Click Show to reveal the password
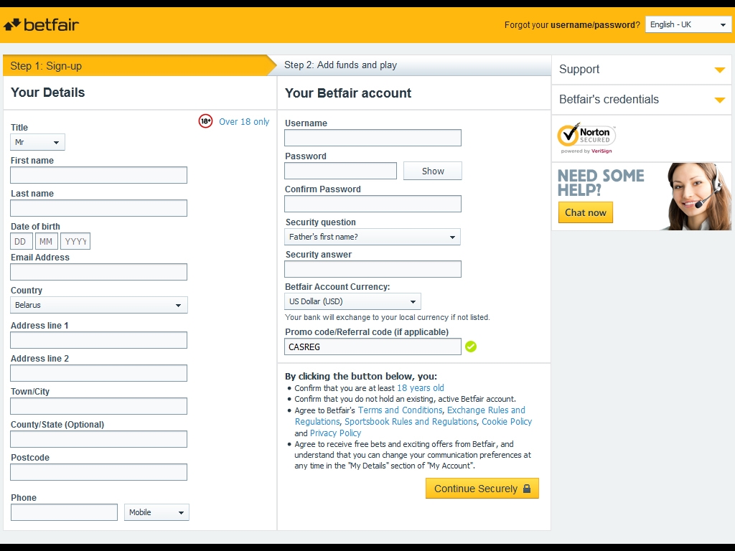This screenshot has width=735, height=551. (433, 171)
